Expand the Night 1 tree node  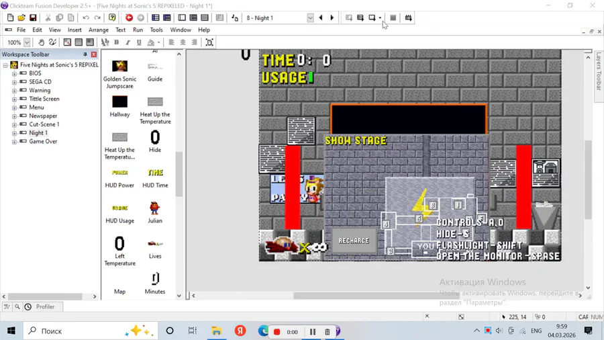tap(14, 133)
